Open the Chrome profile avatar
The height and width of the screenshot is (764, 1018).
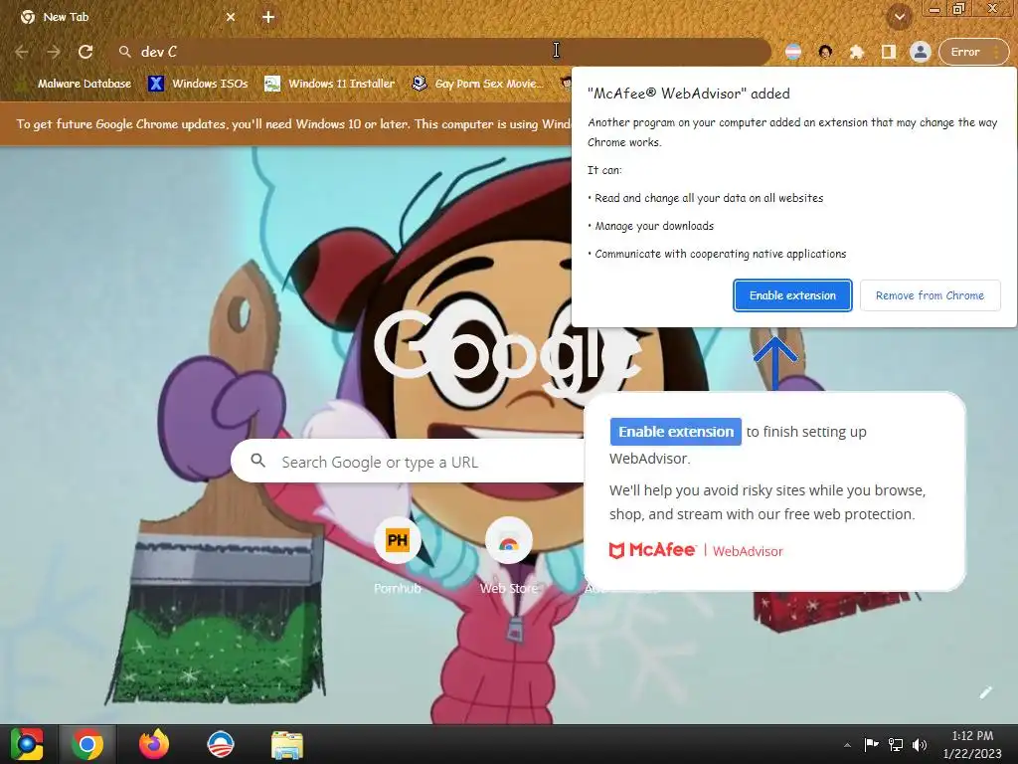coord(920,52)
